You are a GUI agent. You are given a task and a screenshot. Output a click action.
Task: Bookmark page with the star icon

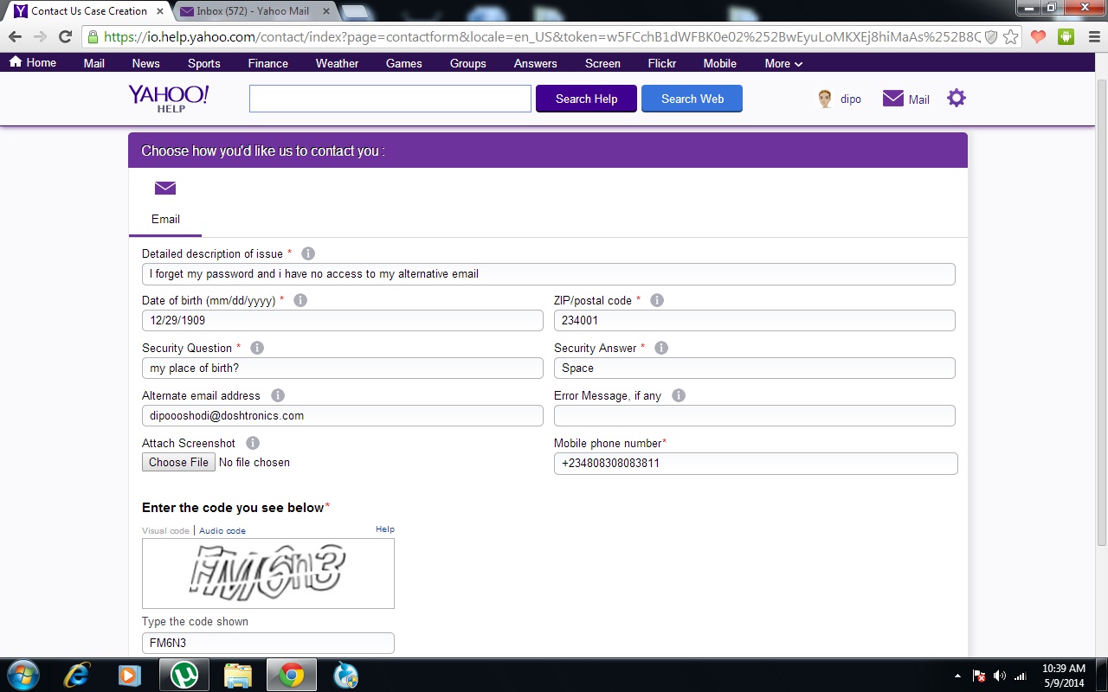(1010, 37)
